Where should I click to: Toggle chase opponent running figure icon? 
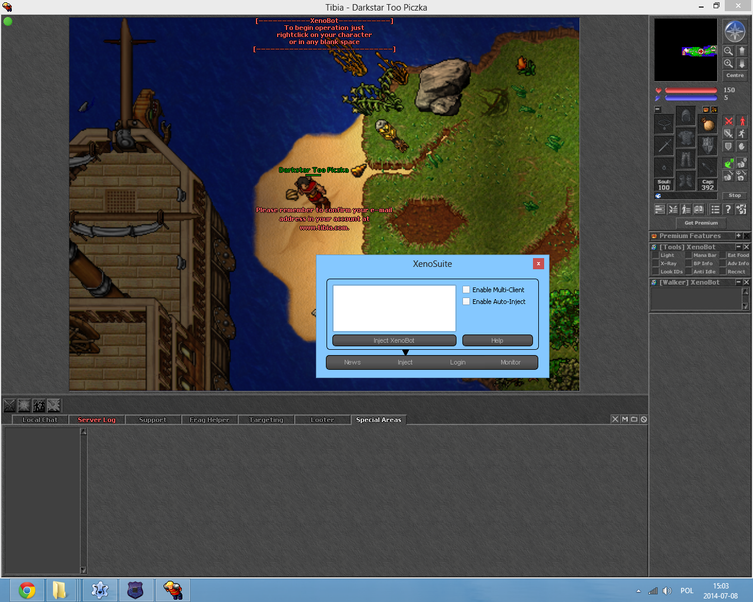click(x=742, y=134)
